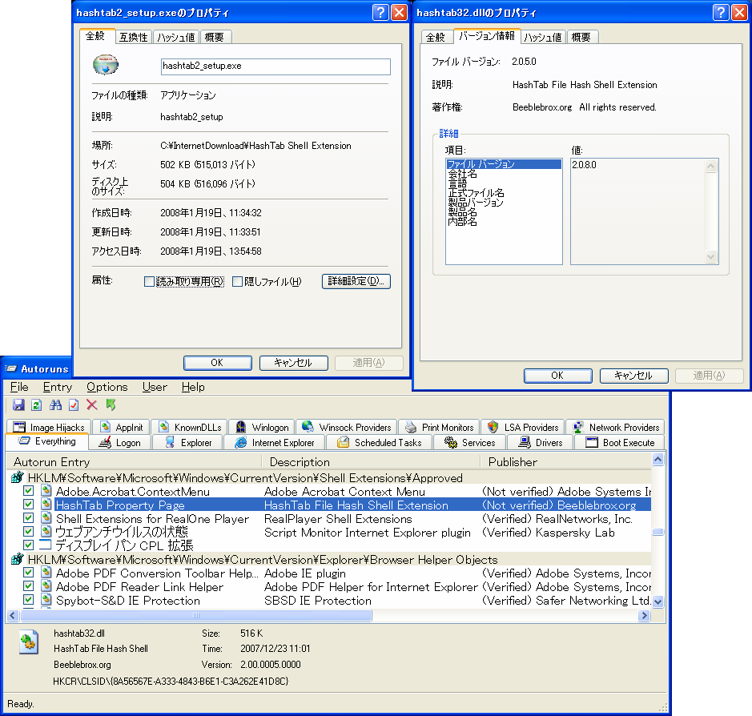The width and height of the screenshot is (752, 716).
Task: Switch to the Explorer tab in Autoruns
Action: (x=188, y=443)
